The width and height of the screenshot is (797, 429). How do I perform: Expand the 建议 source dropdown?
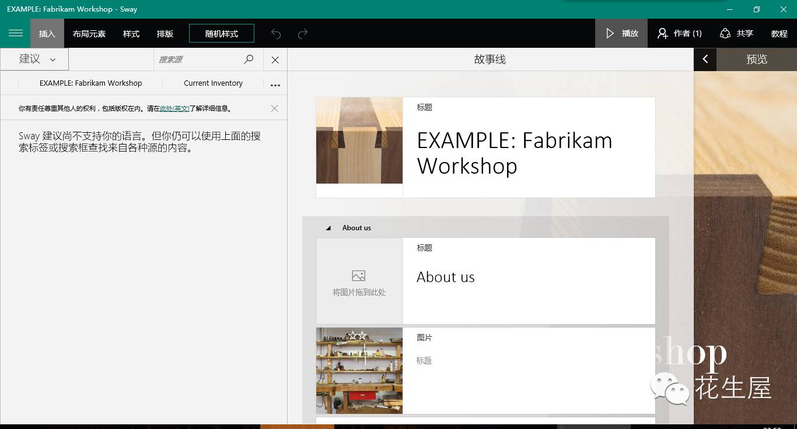[34, 59]
